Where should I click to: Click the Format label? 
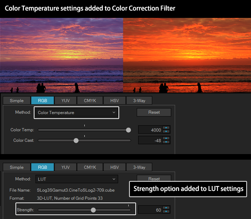click(17, 198)
